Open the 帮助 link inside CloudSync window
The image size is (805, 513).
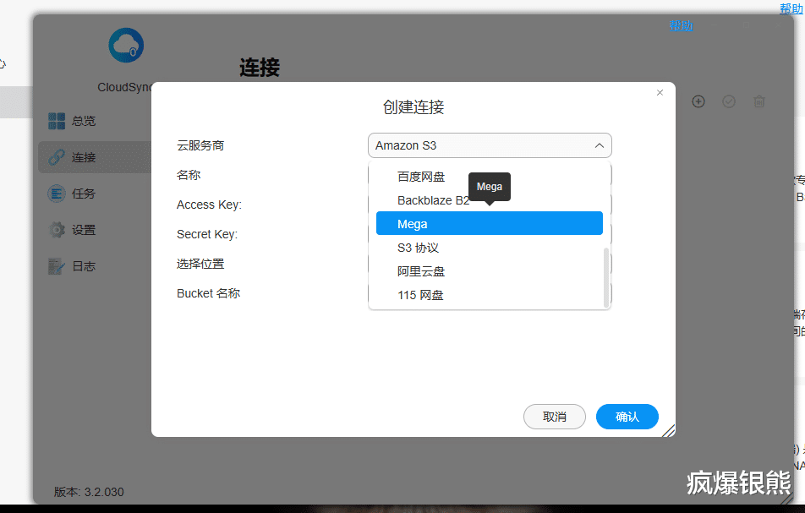681,25
